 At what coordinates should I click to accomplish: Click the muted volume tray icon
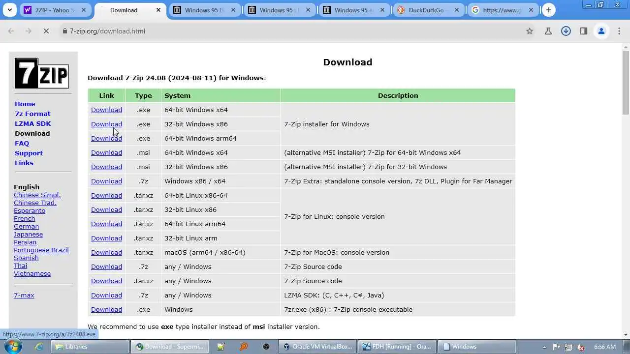(580, 347)
